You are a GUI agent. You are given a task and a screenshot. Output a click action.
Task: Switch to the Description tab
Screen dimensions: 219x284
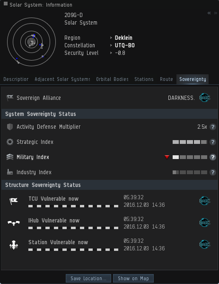pyautogui.click(x=16, y=79)
